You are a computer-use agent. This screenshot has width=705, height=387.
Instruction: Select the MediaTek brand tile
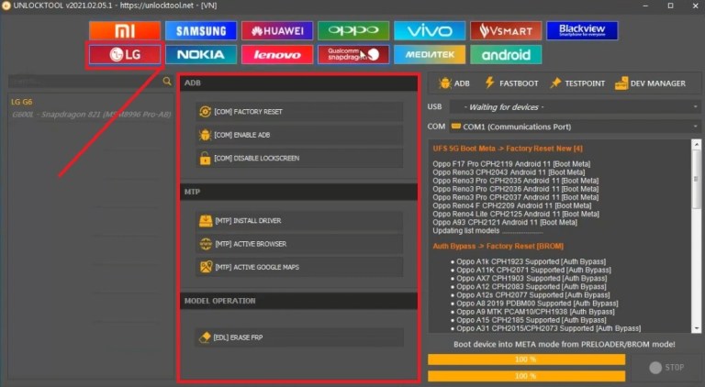click(x=430, y=54)
